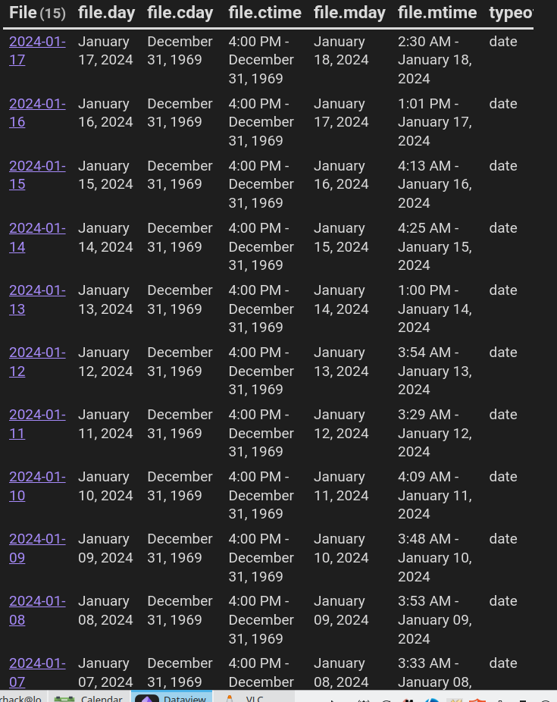Click the File column header

click(23, 13)
